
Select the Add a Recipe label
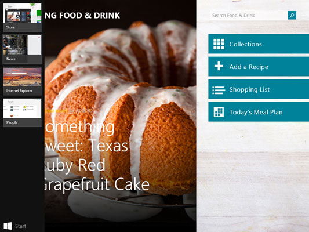point(249,67)
